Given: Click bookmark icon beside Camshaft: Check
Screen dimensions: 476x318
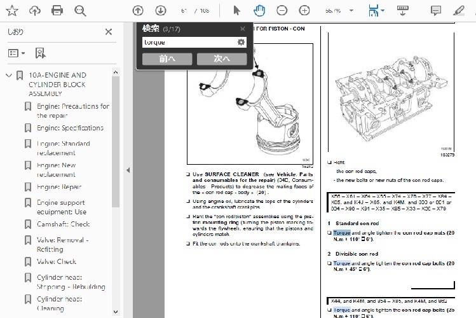Looking at the screenshot, I should [x=28, y=224].
